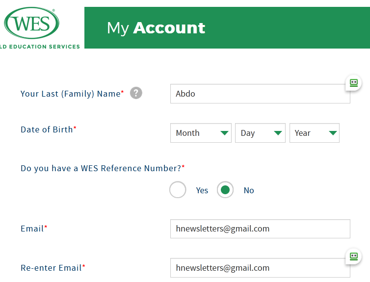Open the Month dropdown

(x=201, y=133)
